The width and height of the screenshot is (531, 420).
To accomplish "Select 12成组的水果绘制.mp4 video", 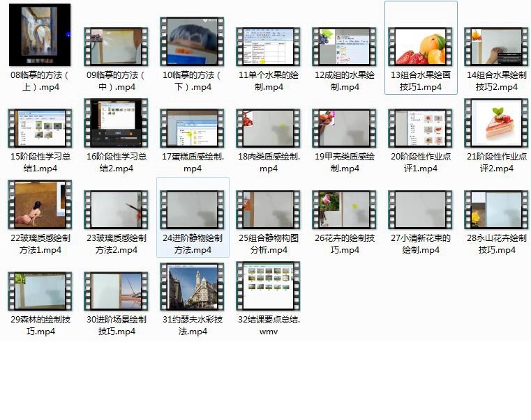I will pos(344,47).
